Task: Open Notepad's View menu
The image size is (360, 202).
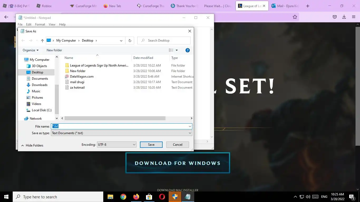Action: coord(52,24)
